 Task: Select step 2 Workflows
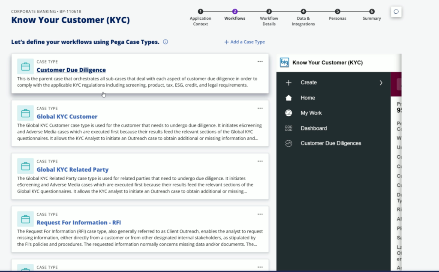point(235,15)
